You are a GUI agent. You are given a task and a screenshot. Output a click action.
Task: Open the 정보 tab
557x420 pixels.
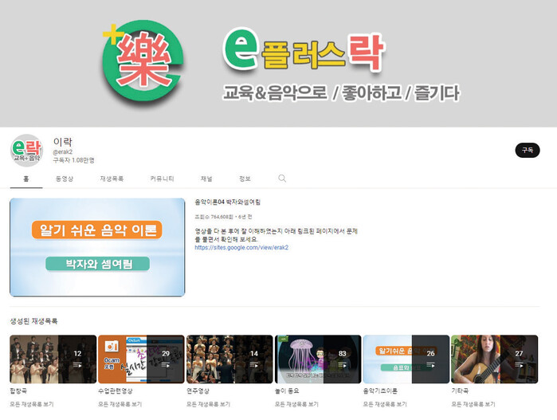[x=245, y=179]
